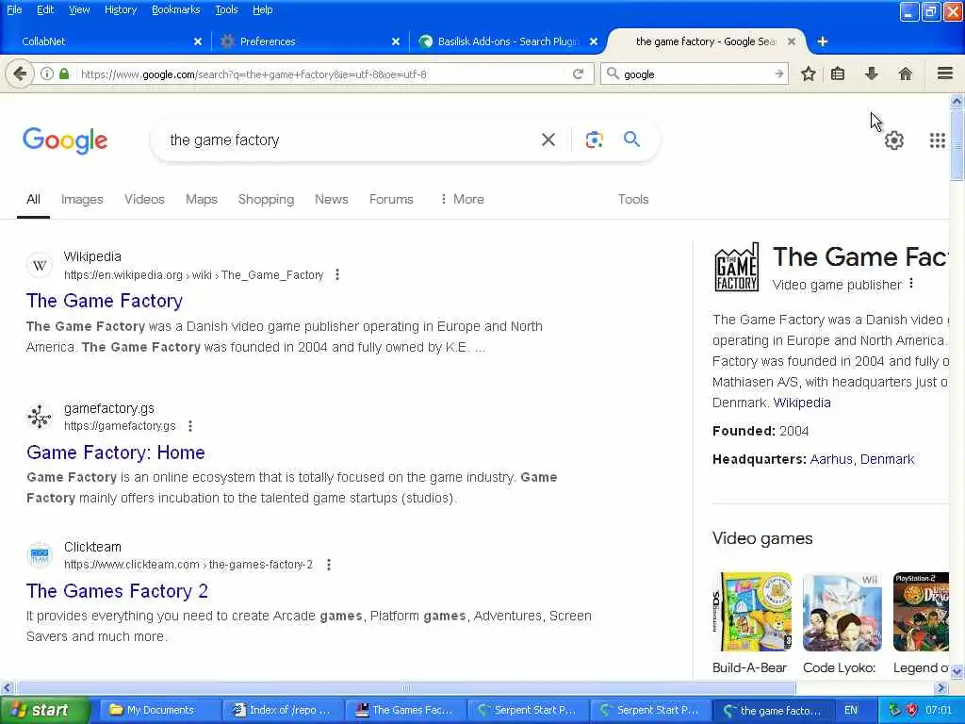Open the Denmark headquarters link

click(x=887, y=459)
